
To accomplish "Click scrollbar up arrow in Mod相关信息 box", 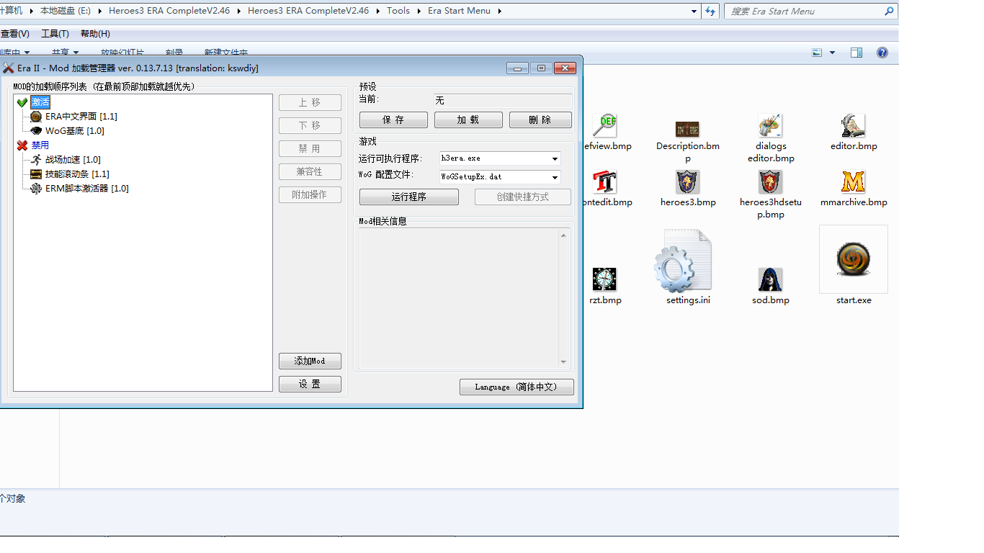I will coord(563,235).
